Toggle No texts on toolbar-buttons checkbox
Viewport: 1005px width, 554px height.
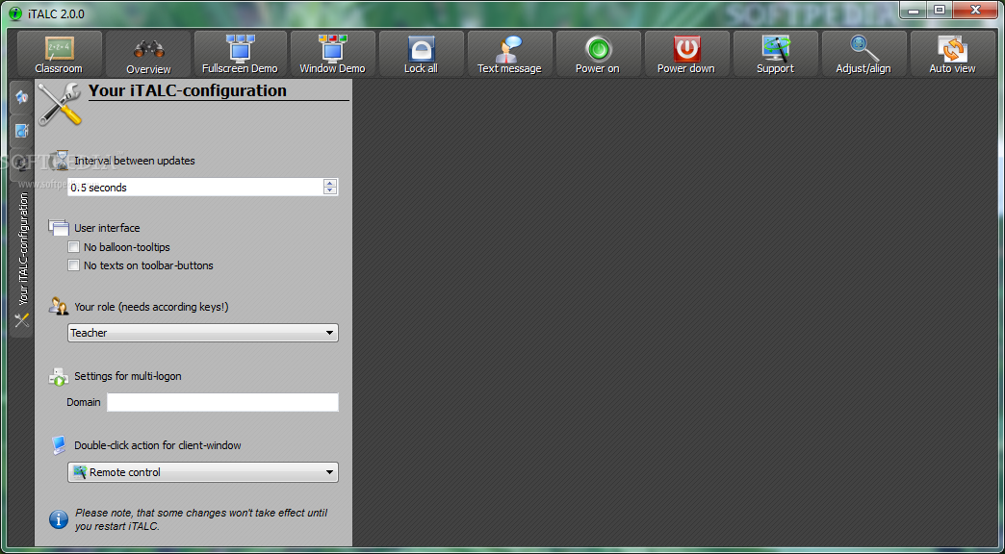coord(74,265)
